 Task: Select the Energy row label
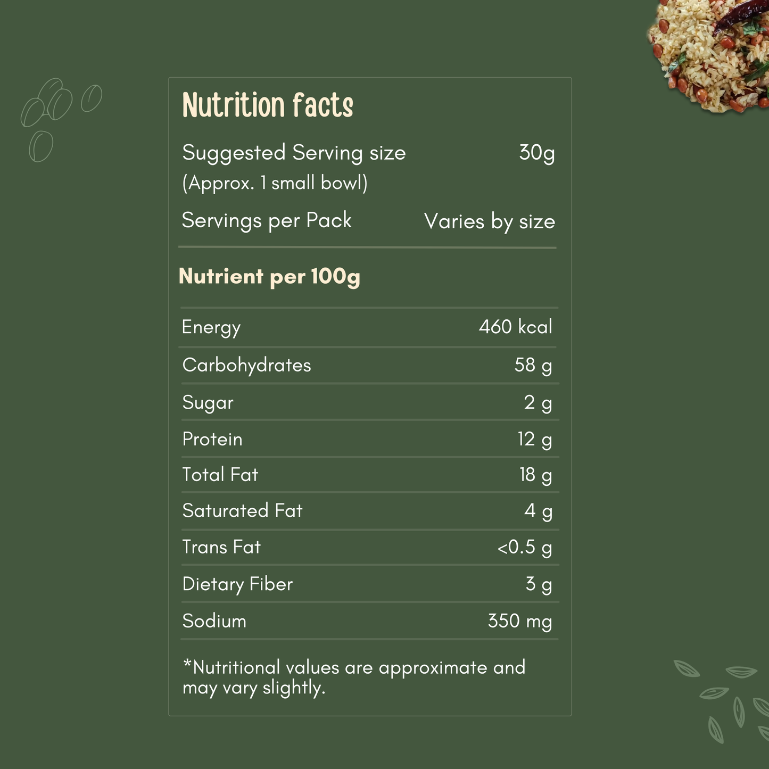(x=211, y=327)
